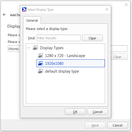
Task: Click the (None) display type field
Action: pyautogui.click(x=14, y=49)
